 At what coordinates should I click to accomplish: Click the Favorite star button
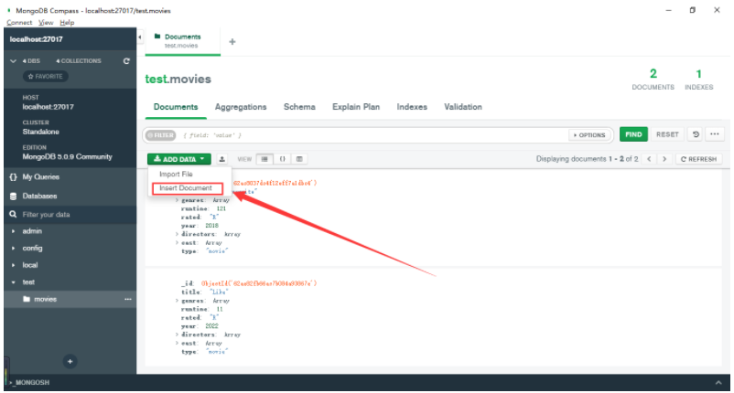(x=46, y=76)
